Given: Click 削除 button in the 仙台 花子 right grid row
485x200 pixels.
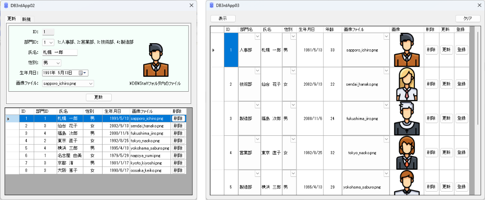Looking at the screenshot, I should [431, 84].
